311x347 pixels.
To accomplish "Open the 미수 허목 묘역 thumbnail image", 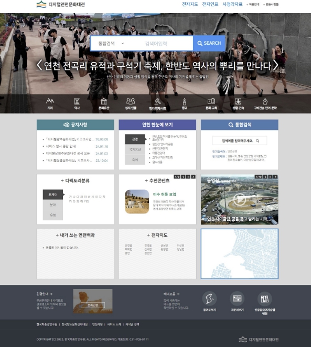I will (137, 201).
